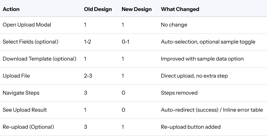The height and width of the screenshot is (136, 267).
Task: Click the New Design column header
Action: pyautogui.click(x=137, y=9)
